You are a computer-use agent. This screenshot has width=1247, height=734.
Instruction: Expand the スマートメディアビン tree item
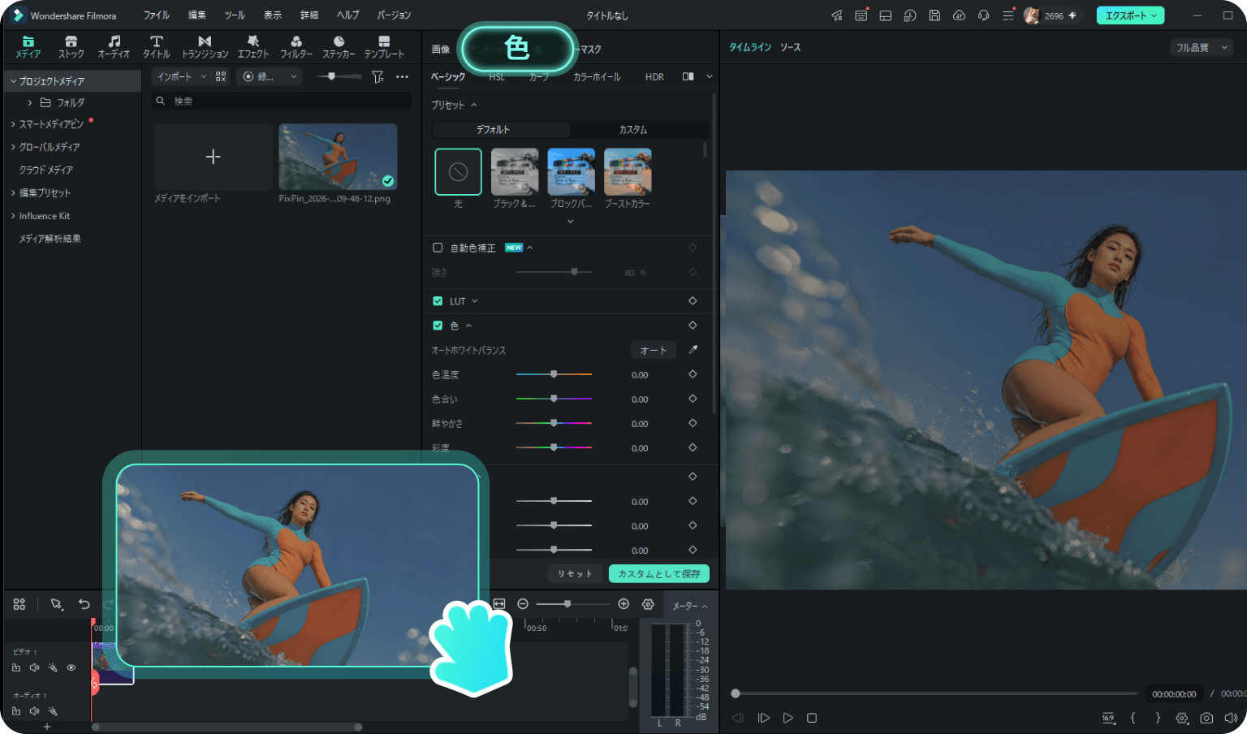[13, 124]
